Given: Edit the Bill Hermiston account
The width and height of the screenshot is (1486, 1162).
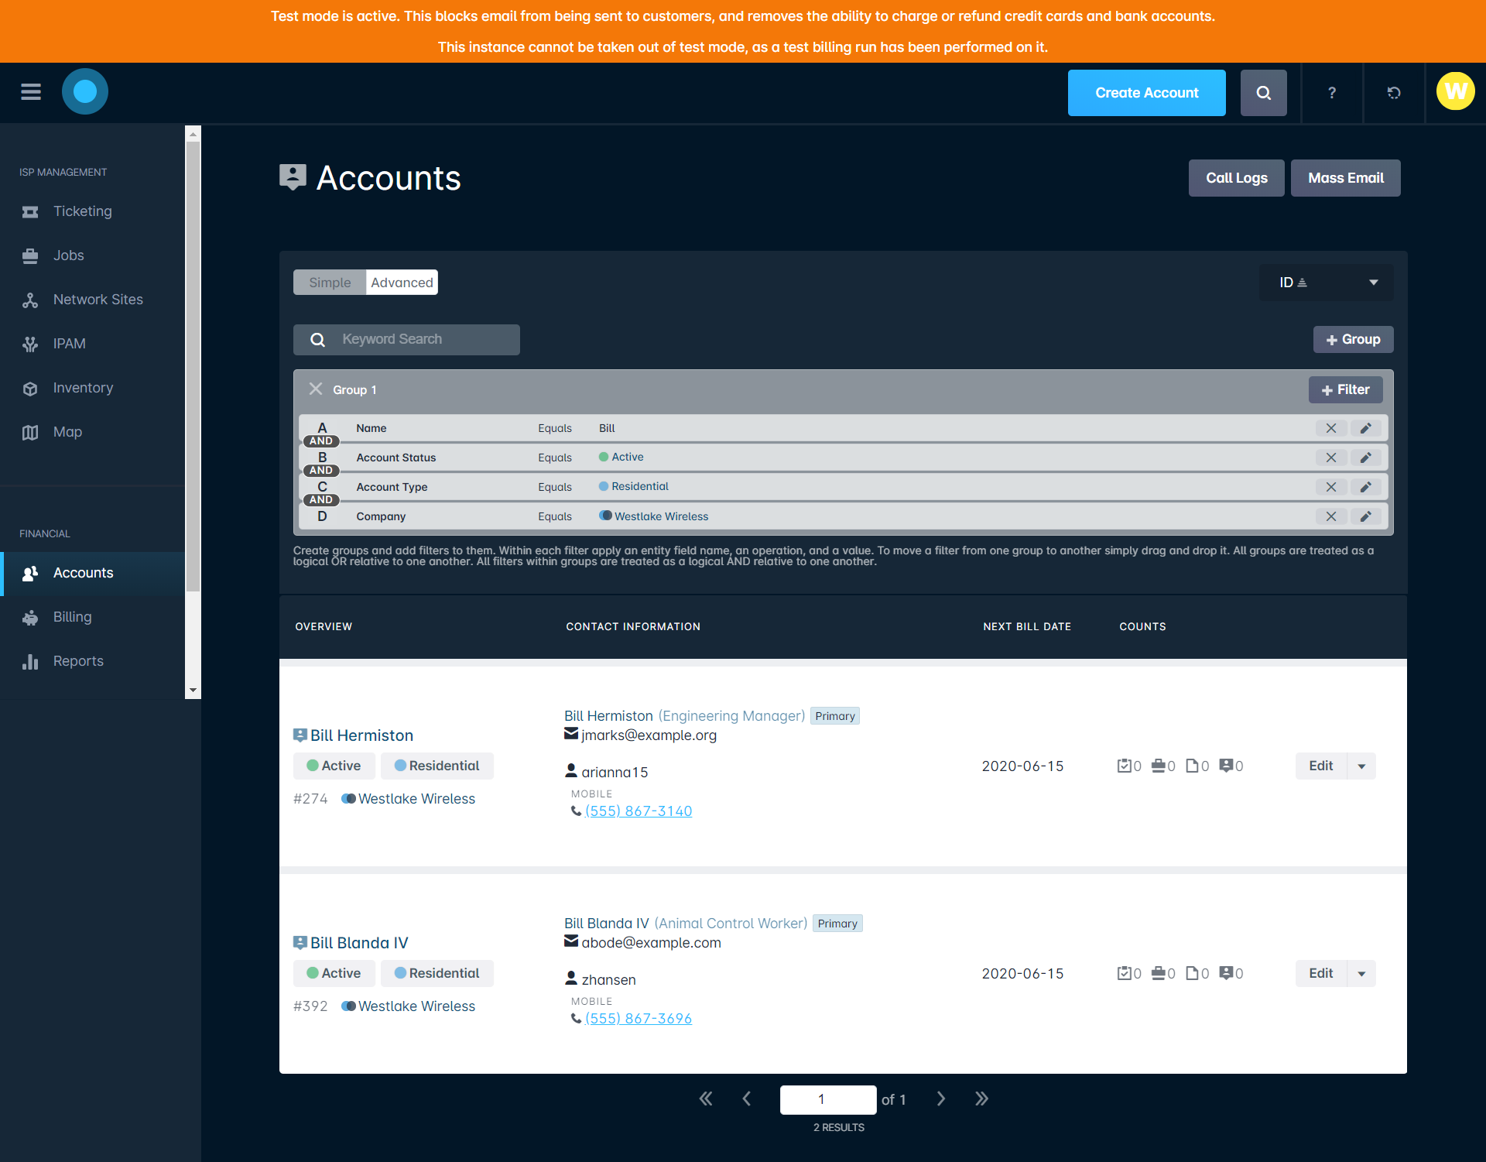Looking at the screenshot, I should pyautogui.click(x=1321, y=766).
